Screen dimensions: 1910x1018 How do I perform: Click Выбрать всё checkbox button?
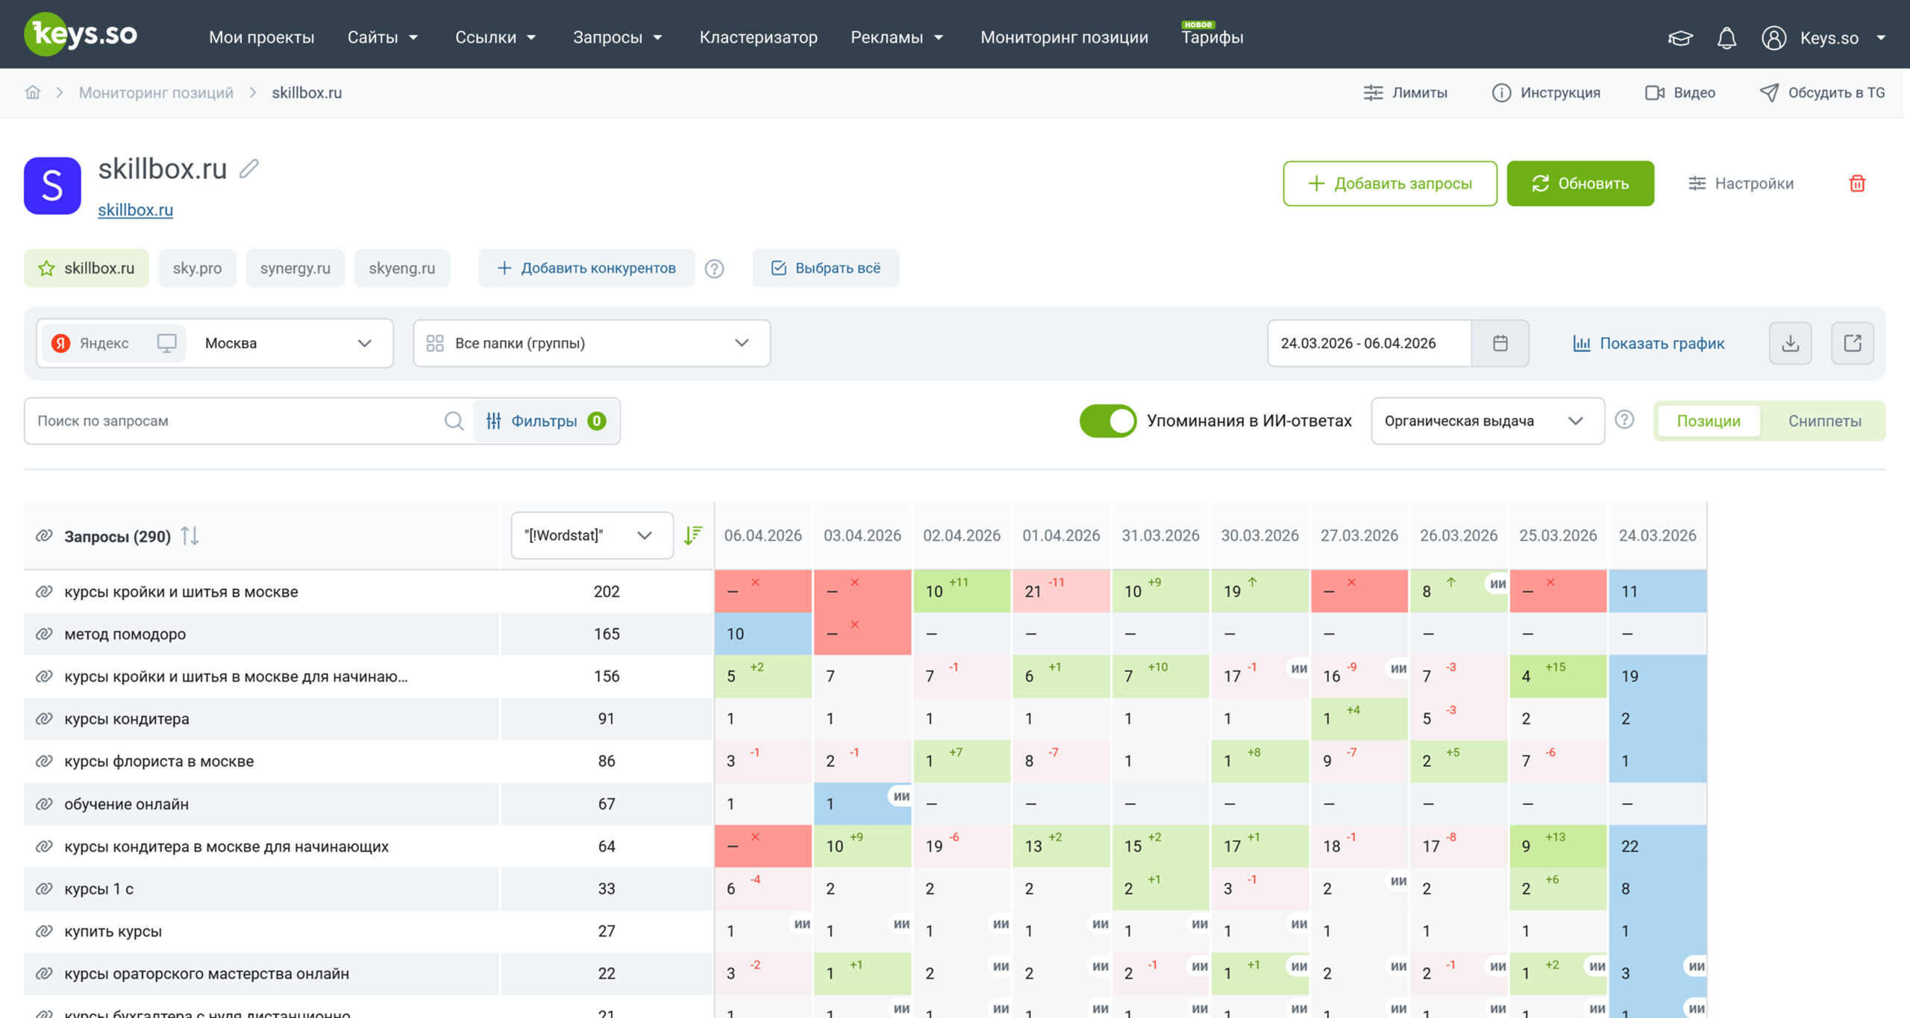(825, 268)
